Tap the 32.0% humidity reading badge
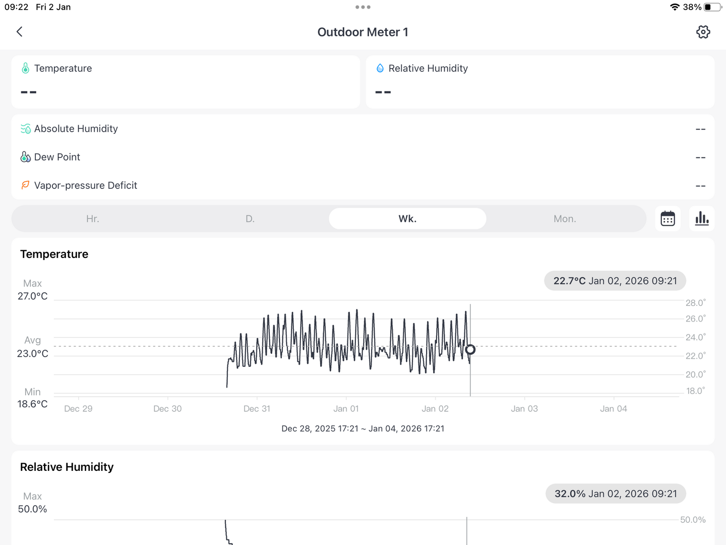 pyautogui.click(x=615, y=494)
